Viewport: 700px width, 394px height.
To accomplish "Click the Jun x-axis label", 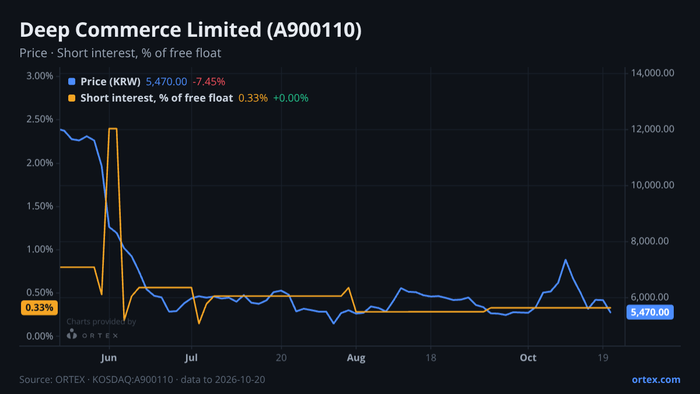I will [x=110, y=358].
